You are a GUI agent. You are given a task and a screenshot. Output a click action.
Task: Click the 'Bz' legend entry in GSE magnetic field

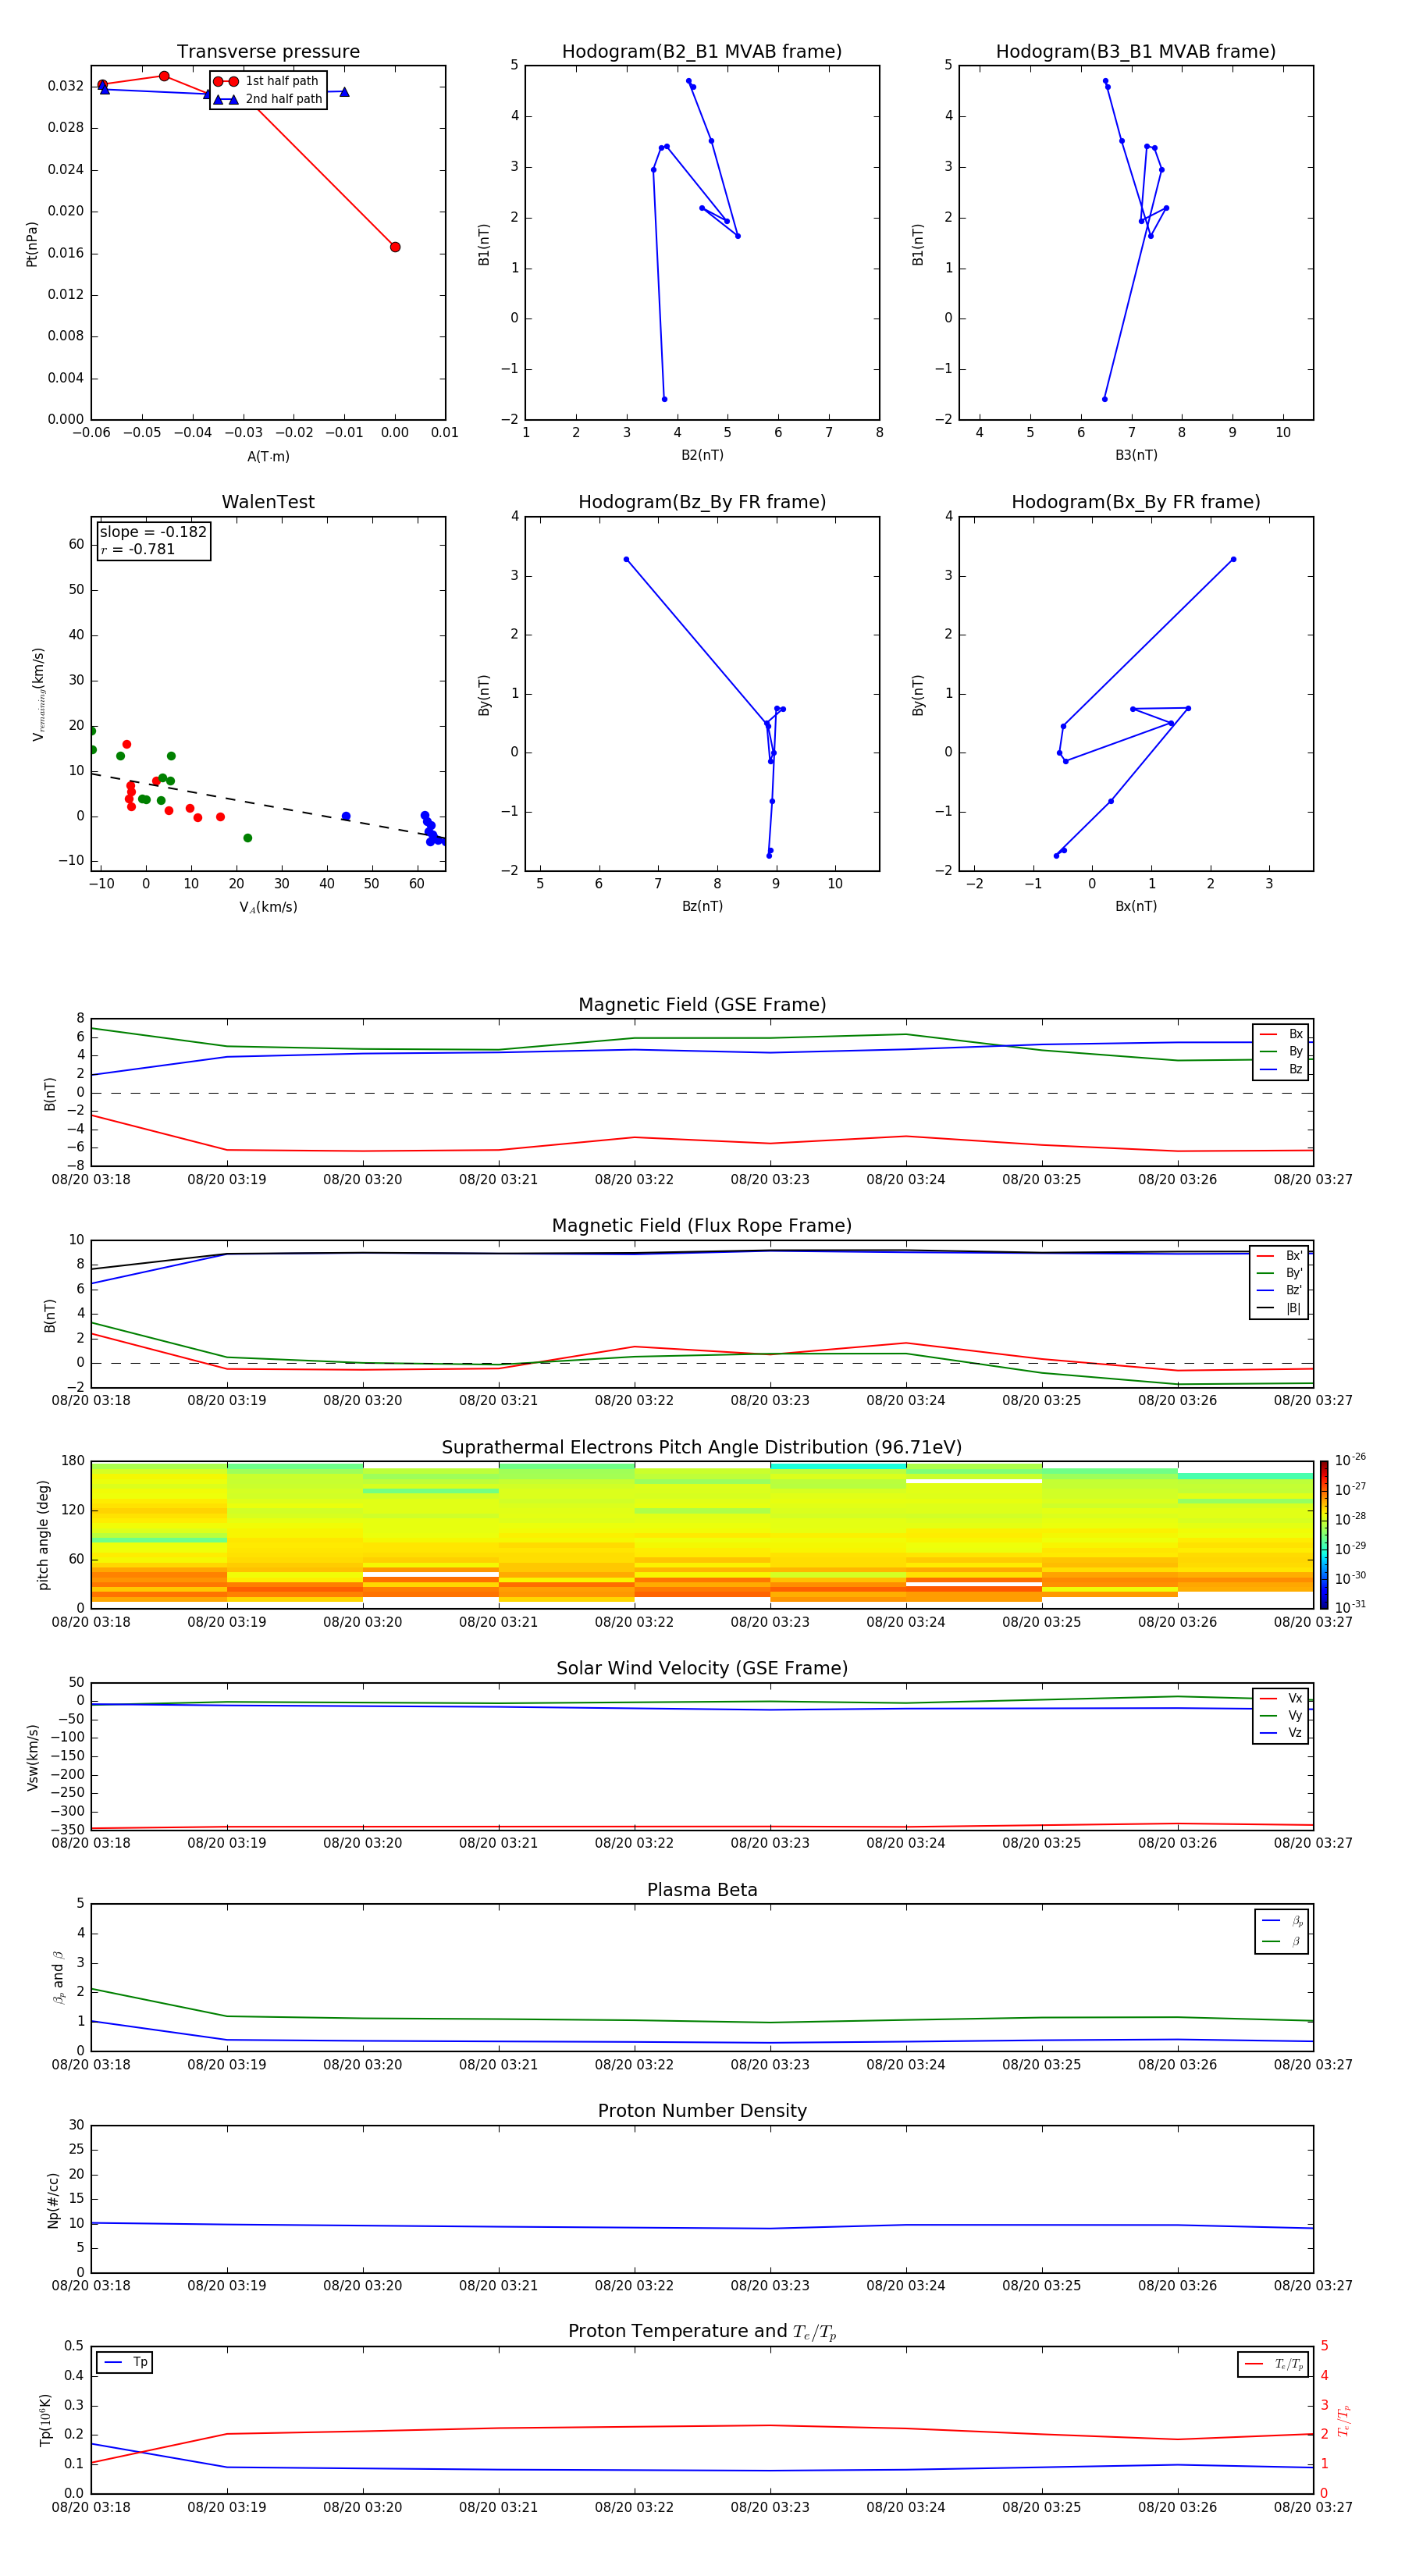[x=1281, y=1069]
